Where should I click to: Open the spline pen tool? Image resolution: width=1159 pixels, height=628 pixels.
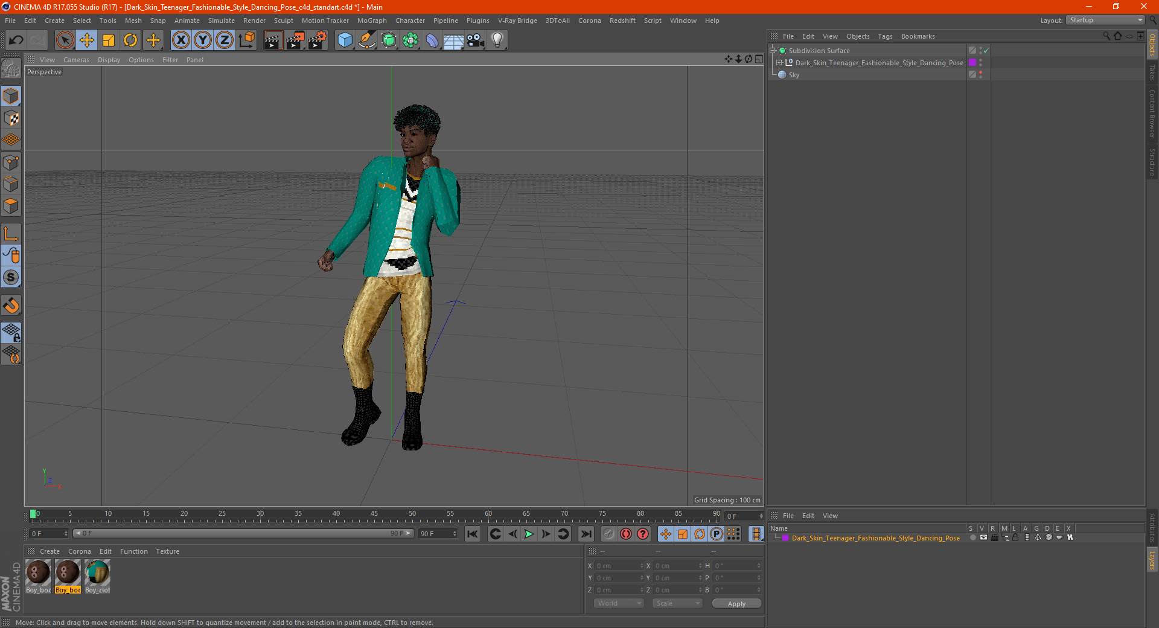pyautogui.click(x=367, y=40)
